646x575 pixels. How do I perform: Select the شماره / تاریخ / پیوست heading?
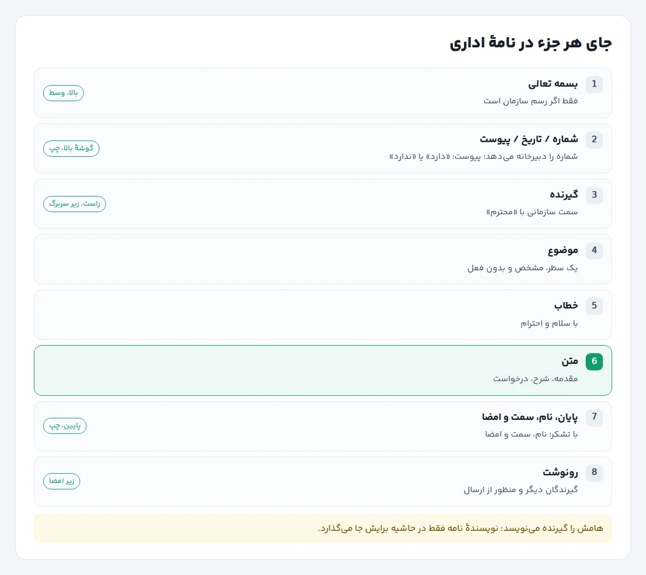click(x=529, y=139)
